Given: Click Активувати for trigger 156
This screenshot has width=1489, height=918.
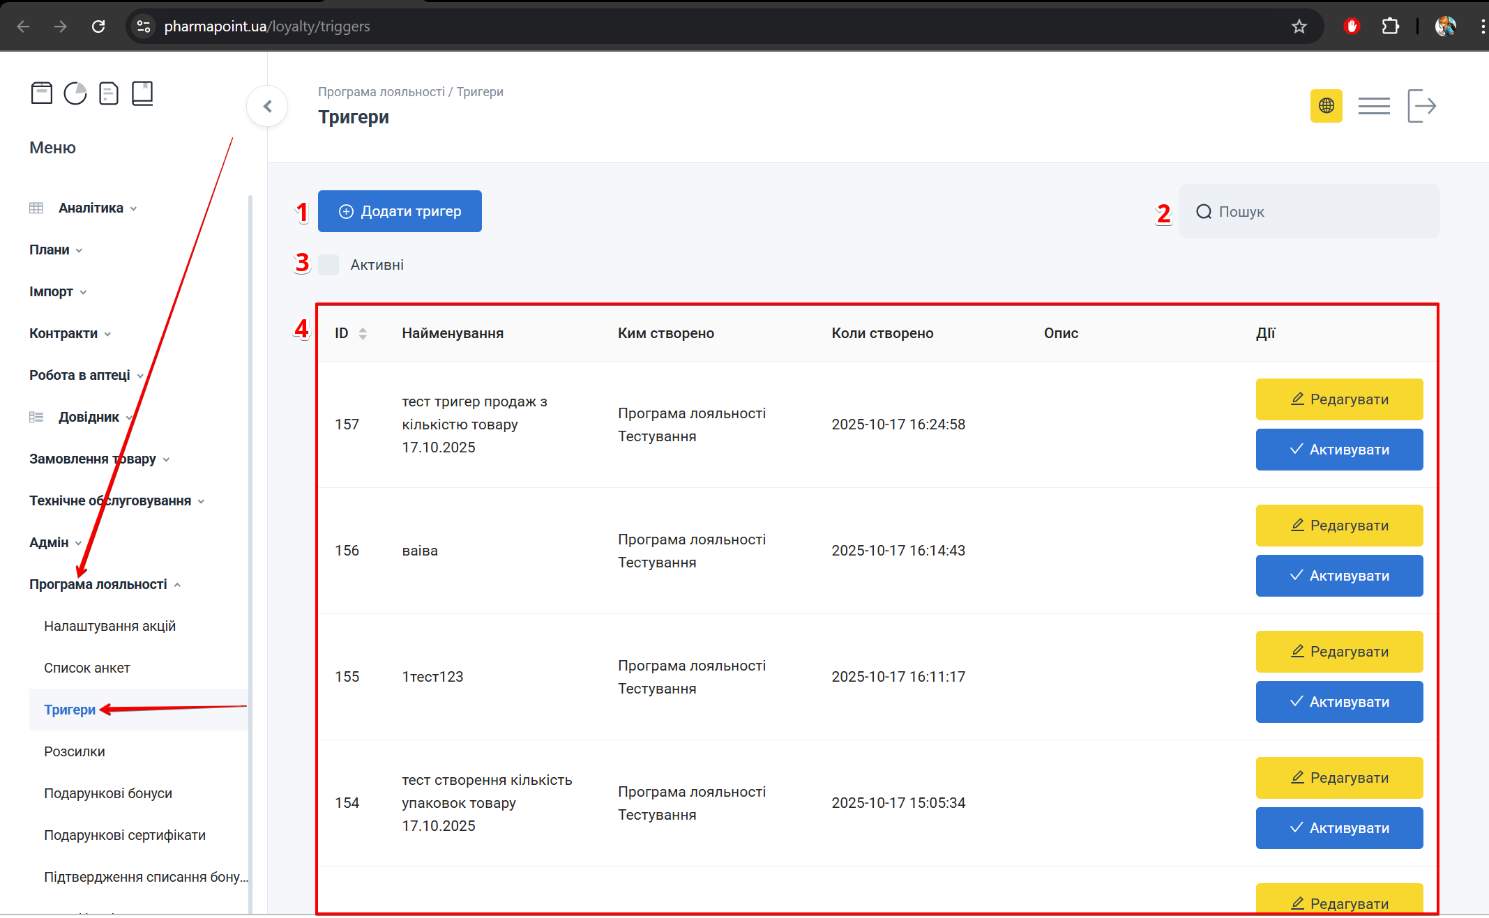Looking at the screenshot, I should pos(1339,576).
